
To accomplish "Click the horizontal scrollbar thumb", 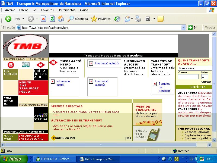I will pyautogui.click(x=101, y=145).
